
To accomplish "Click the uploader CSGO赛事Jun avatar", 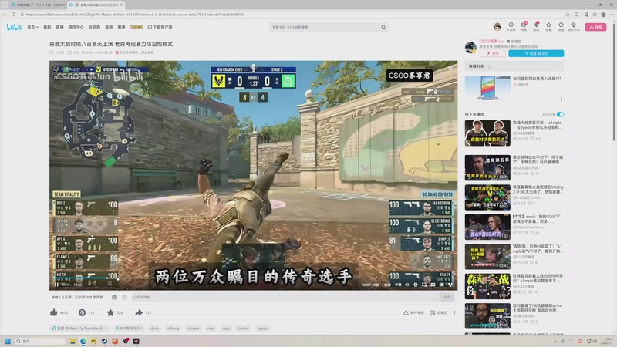I will pyautogui.click(x=470, y=48).
